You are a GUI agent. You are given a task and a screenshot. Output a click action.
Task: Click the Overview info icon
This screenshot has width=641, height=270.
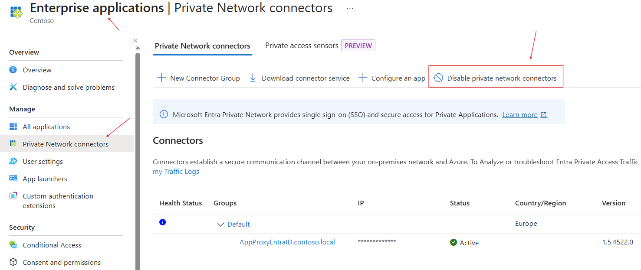tap(13, 70)
